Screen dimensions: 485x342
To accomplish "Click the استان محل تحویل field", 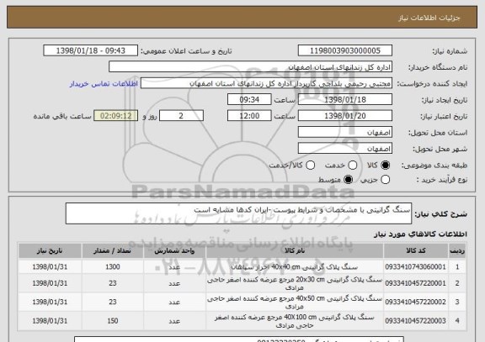I will (x=345, y=133).
